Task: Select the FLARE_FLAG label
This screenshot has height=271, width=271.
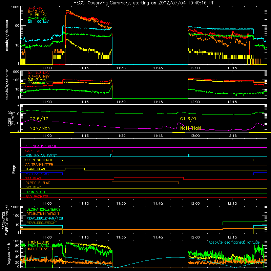Action: click(x=35, y=169)
